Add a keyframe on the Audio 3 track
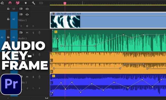This screenshot has height=100, width=166. tap(33, 88)
